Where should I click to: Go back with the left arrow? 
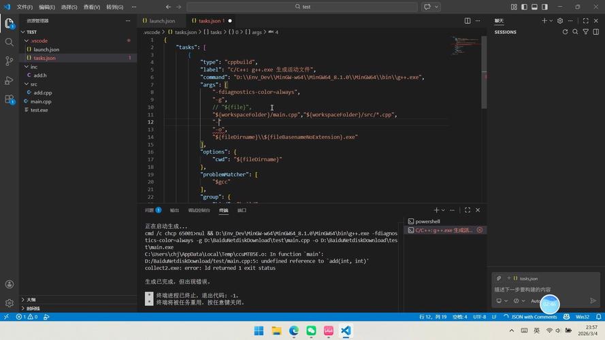(x=168, y=7)
